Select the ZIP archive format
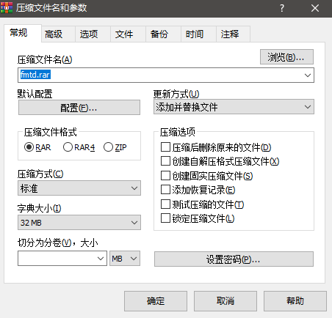332x318 pixels. 115,147
